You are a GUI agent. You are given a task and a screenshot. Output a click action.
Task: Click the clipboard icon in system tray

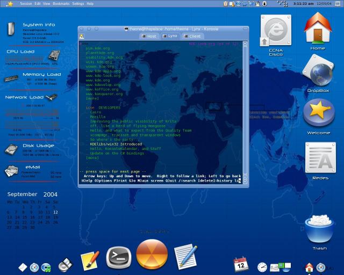(x=225, y=4)
